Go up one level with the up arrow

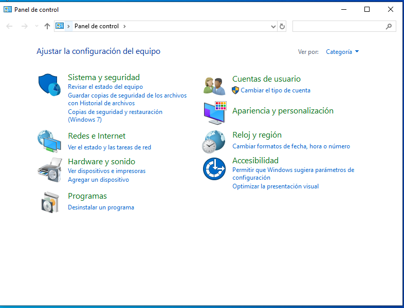pos(47,26)
